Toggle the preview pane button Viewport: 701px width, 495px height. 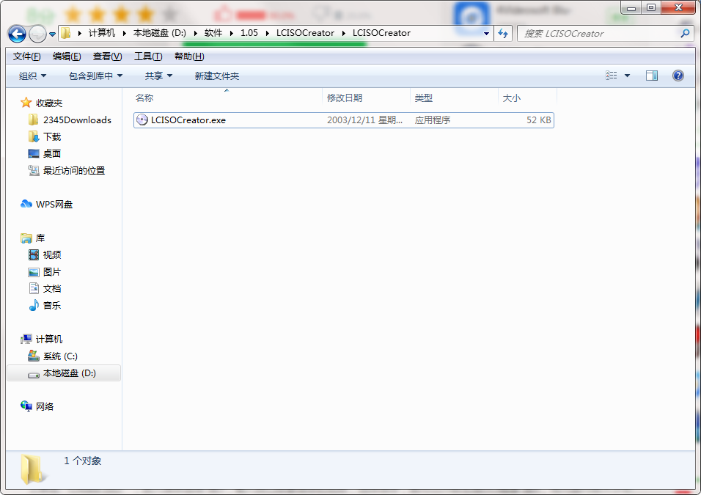(652, 75)
